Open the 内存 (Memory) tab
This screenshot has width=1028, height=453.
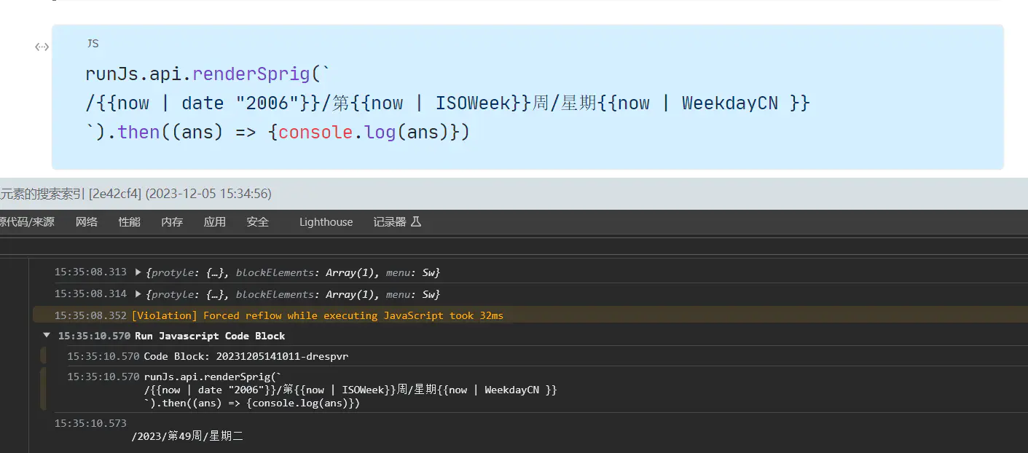pos(172,222)
